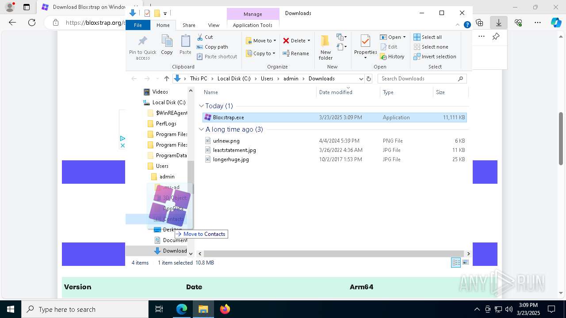Open the Move to dropdown

click(x=261, y=41)
